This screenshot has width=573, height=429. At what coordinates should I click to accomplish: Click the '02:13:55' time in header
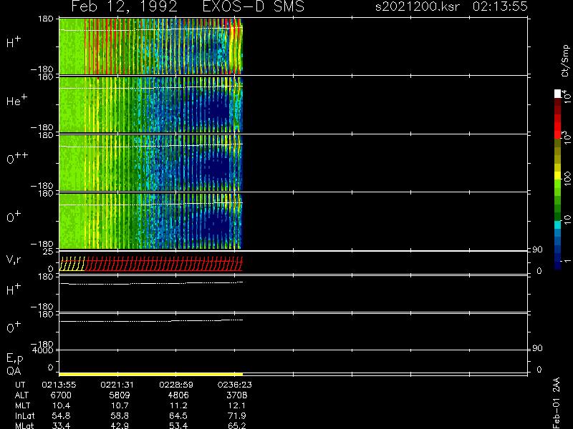point(500,6)
